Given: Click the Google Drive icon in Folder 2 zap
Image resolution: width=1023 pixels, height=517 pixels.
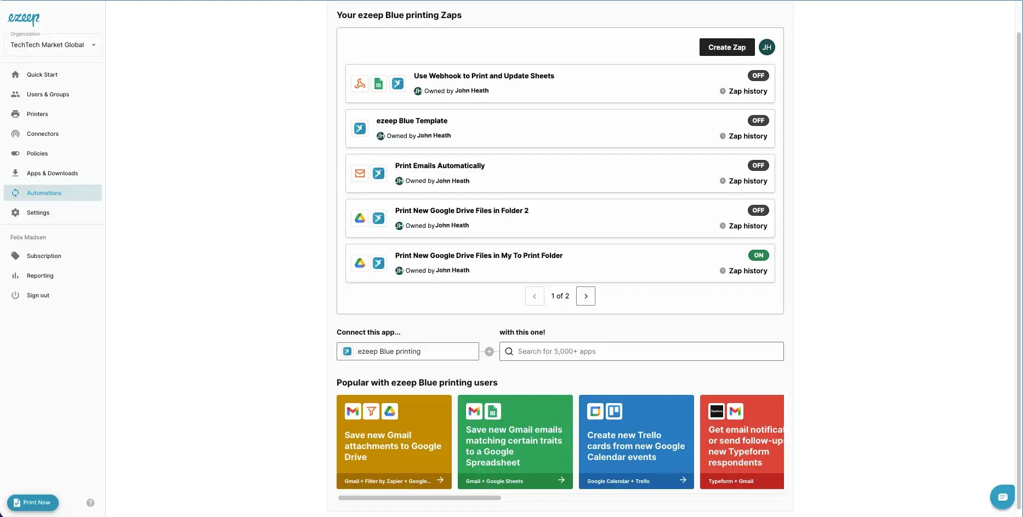Looking at the screenshot, I should (360, 218).
